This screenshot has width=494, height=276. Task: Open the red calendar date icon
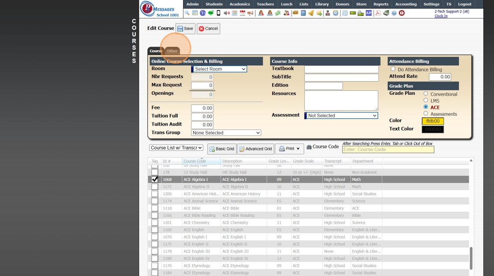pyautogui.click(x=242, y=13)
